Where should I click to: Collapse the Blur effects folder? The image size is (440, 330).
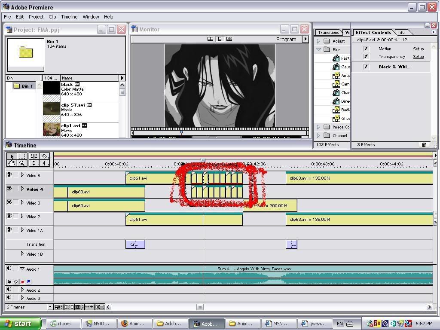tap(318, 49)
